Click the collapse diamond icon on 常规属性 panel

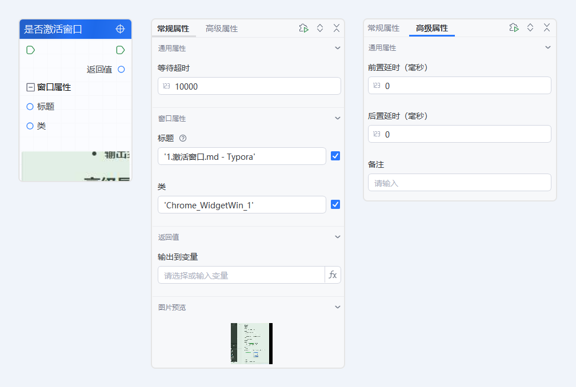[x=319, y=27]
